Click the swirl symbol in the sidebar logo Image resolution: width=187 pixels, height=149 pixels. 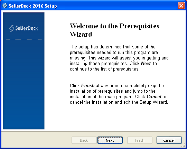[12, 28]
